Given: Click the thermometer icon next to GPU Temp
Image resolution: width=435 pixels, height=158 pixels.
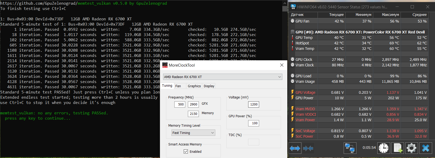Looking at the screenshot, I should click(x=293, y=37).
